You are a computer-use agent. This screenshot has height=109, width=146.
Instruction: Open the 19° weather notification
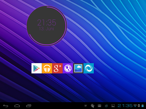tap(86, 106)
